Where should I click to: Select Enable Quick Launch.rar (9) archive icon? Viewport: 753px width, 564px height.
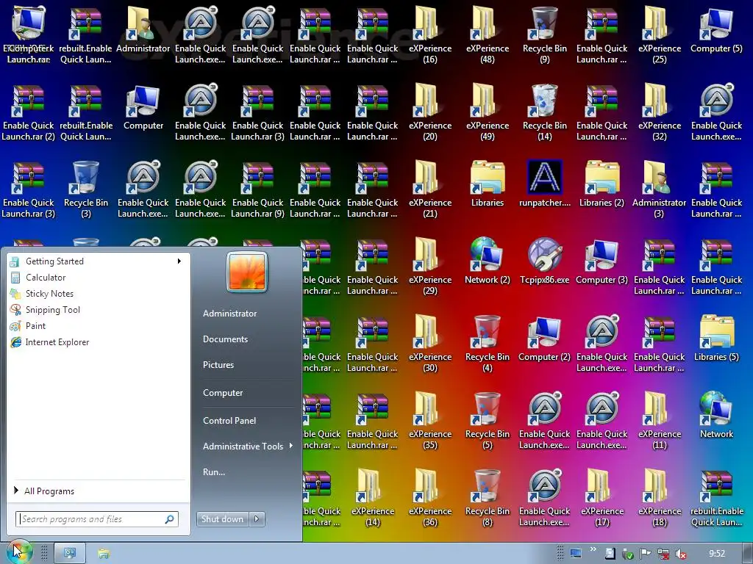click(258, 190)
